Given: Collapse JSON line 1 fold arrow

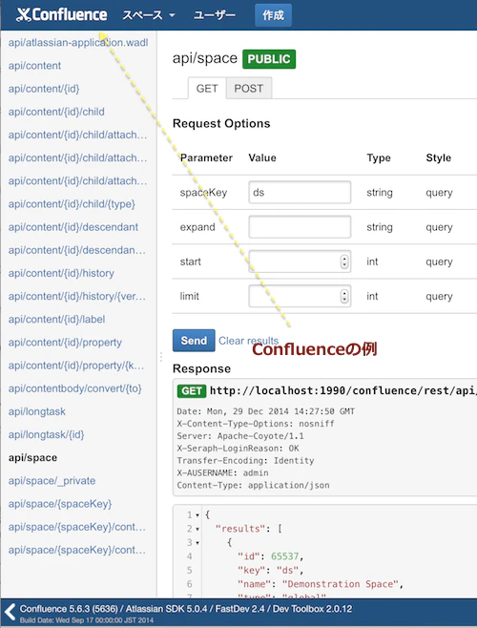Looking at the screenshot, I should 197,515.
